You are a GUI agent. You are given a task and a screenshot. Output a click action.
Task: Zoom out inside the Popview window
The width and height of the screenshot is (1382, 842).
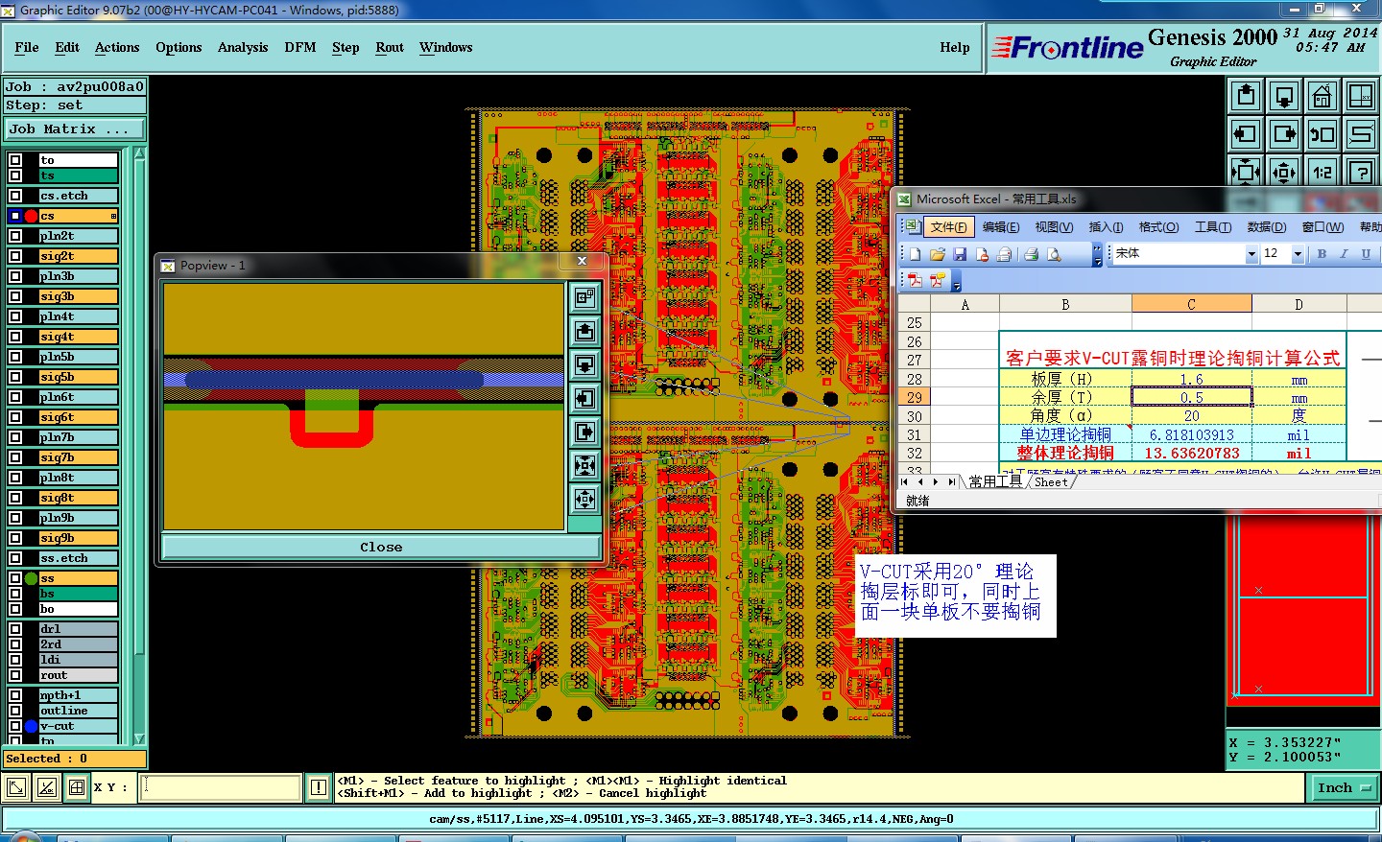(x=584, y=499)
